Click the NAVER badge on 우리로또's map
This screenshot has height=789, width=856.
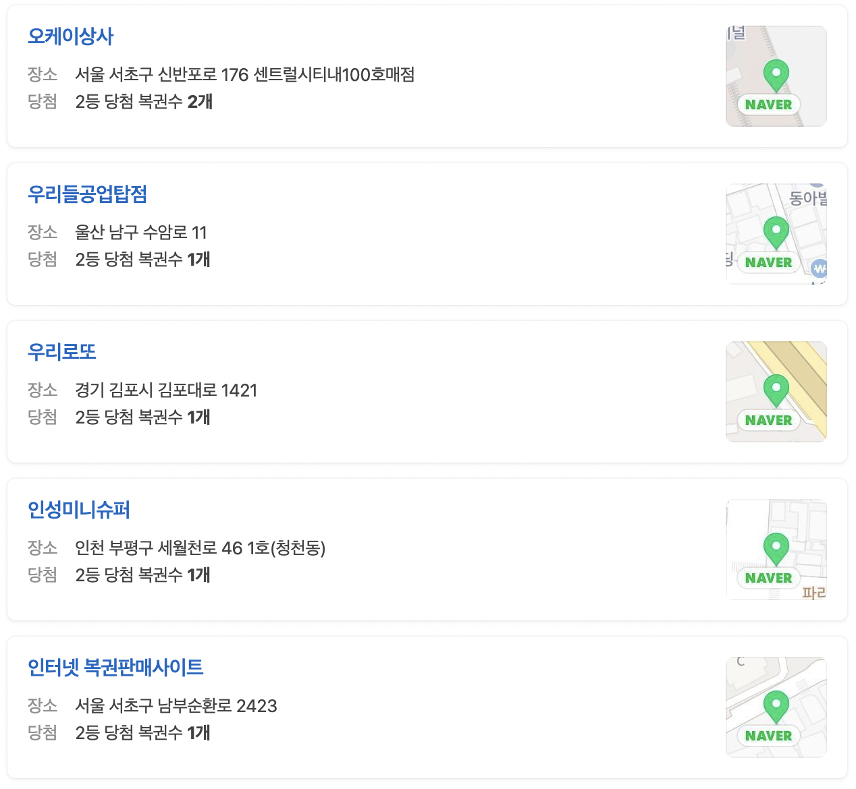[x=767, y=420]
